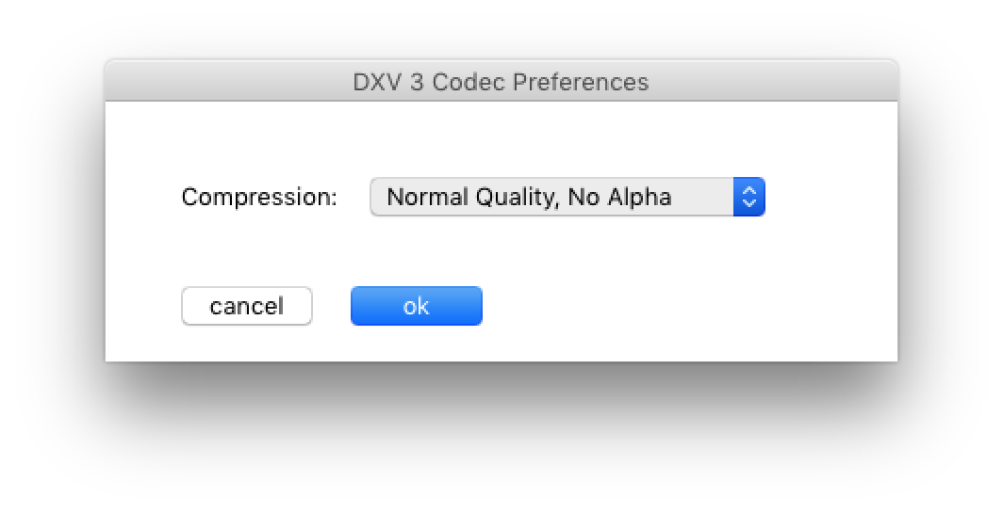Show the alpha and quality options list
Viewport: 1003px width, 512px height.
(567, 197)
